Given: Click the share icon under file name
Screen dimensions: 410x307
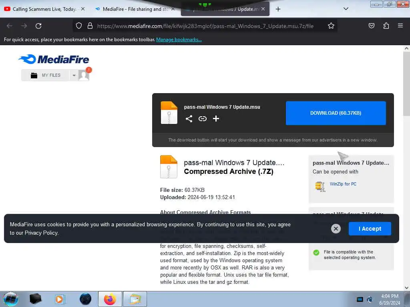Looking at the screenshot, I should click(189, 119).
